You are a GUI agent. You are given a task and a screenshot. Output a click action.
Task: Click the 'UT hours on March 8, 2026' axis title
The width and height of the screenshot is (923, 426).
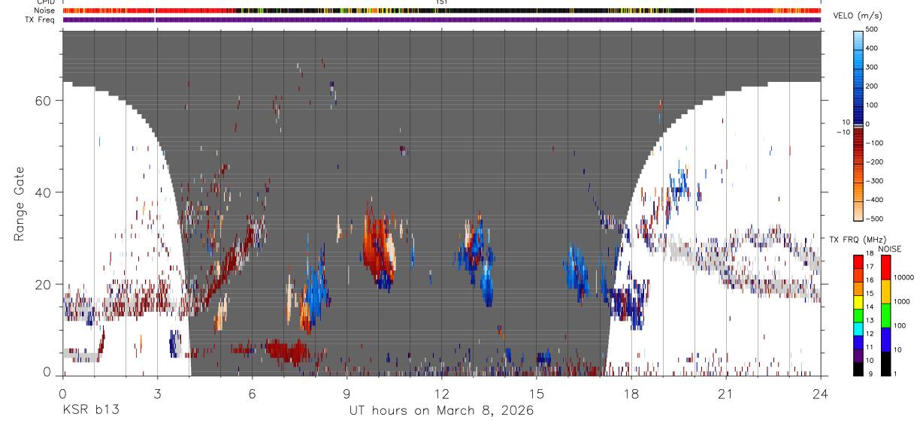(441, 411)
